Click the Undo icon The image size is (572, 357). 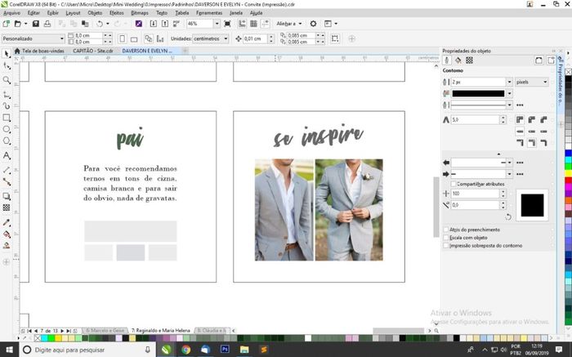click(100, 24)
